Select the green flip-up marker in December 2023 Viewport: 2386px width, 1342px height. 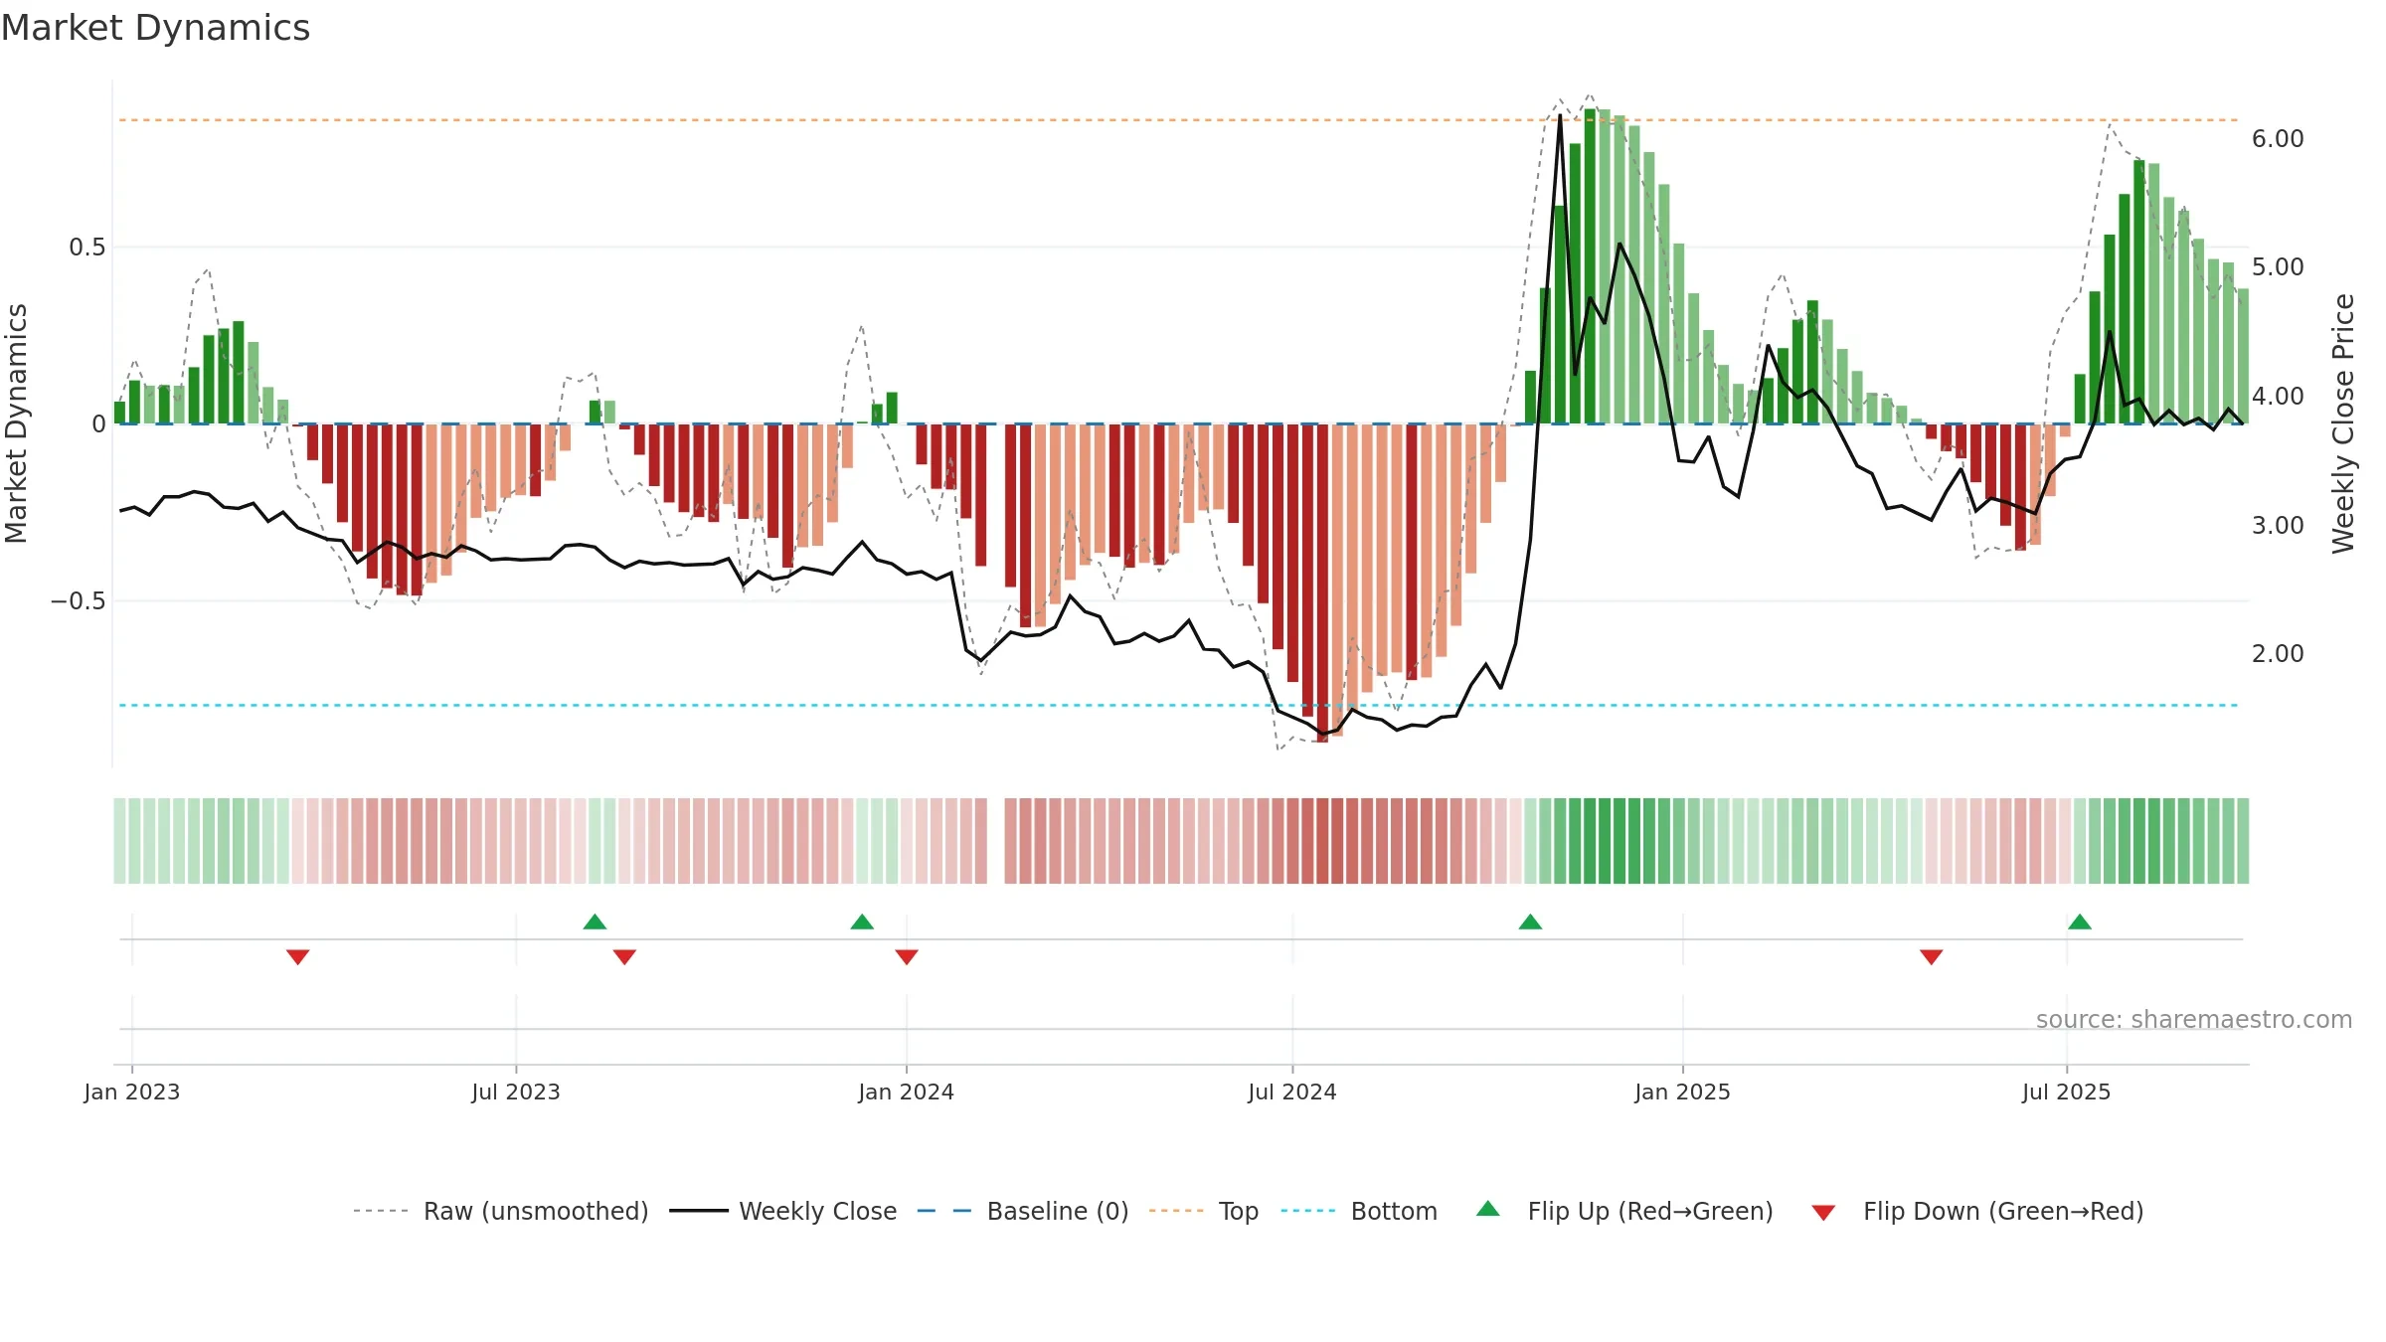pyautogui.click(x=862, y=922)
